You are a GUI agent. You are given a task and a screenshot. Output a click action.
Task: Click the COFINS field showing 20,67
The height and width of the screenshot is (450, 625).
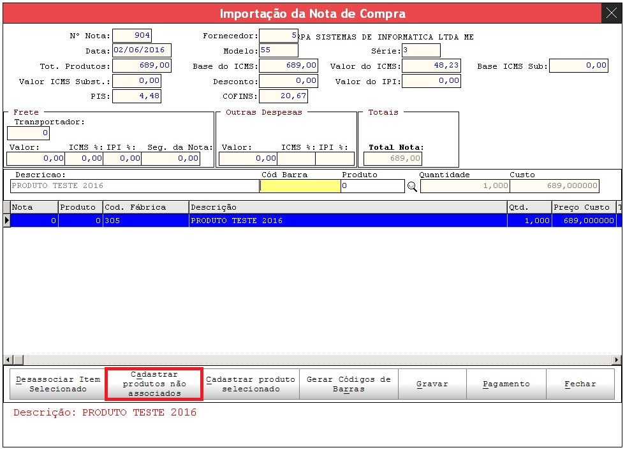pyautogui.click(x=283, y=96)
